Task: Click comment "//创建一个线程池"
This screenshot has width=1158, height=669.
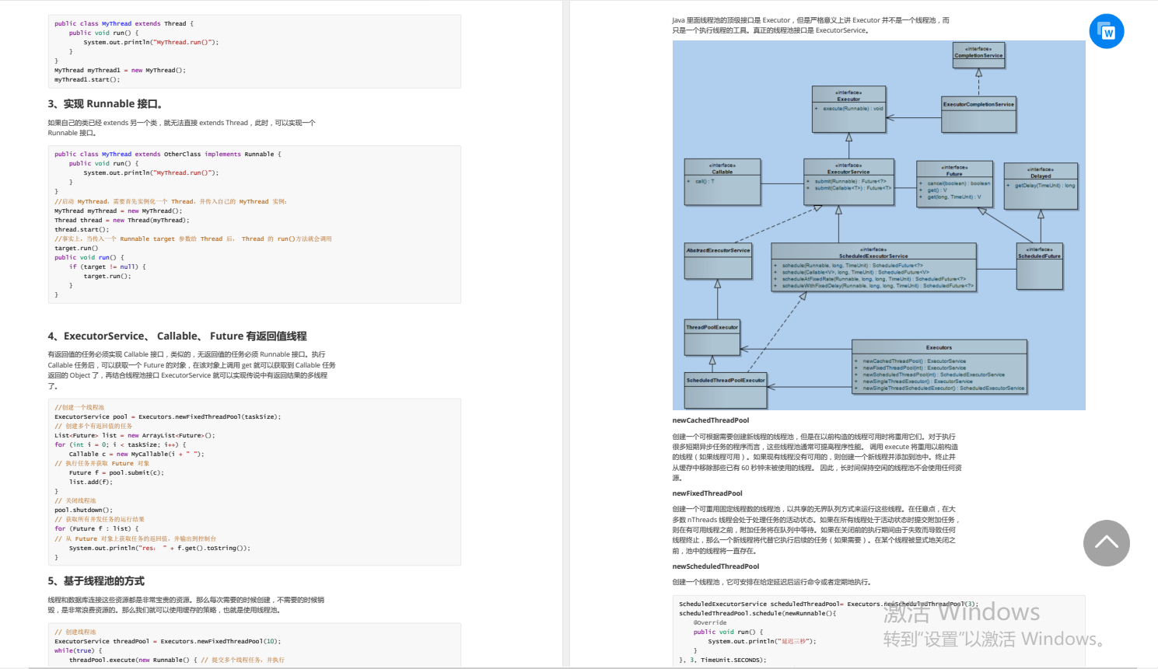Action: pyautogui.click(x=79, y=407)
